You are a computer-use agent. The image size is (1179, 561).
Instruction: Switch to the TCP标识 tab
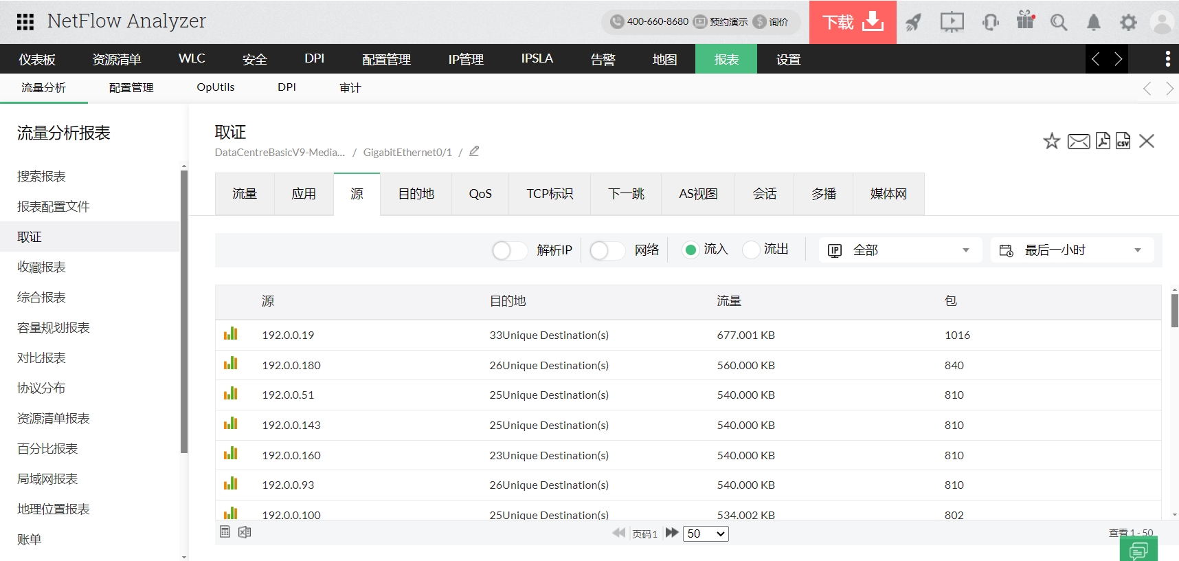coord(550,194)
